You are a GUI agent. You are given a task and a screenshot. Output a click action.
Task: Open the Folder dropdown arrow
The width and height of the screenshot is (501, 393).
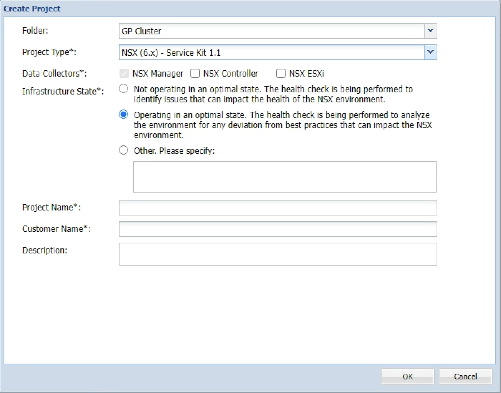coord(431,31)
